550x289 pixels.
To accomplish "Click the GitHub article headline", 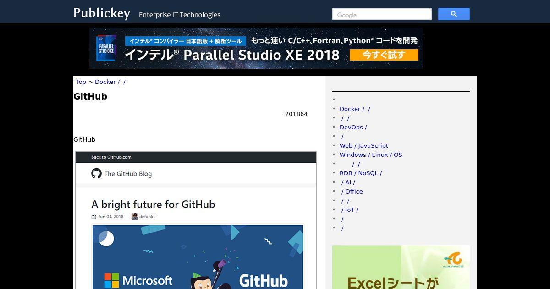I will 90,96.
